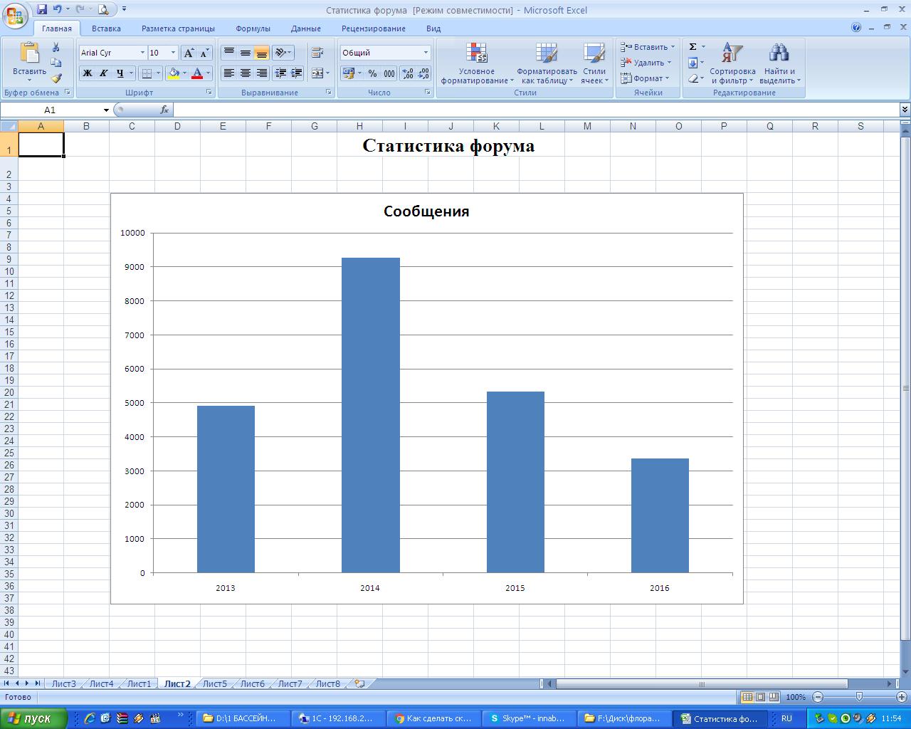Click the Cut scissors icon
Screen dimensions: 911x729
coord(56,47)
